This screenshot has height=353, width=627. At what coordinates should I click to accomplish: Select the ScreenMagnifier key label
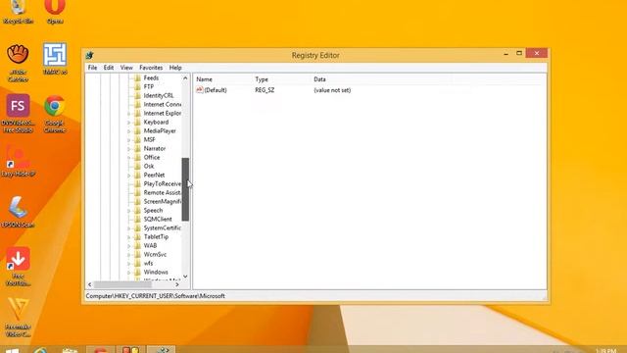[x=162, y=201]
